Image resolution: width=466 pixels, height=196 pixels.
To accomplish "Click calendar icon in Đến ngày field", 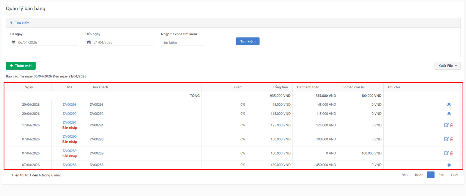I will pyautogui.click(x=89, y=43).
